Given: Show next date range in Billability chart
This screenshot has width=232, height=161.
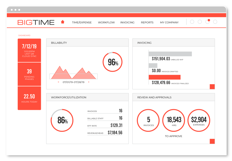Looking at the screenshot, I should tap(89, 82).
